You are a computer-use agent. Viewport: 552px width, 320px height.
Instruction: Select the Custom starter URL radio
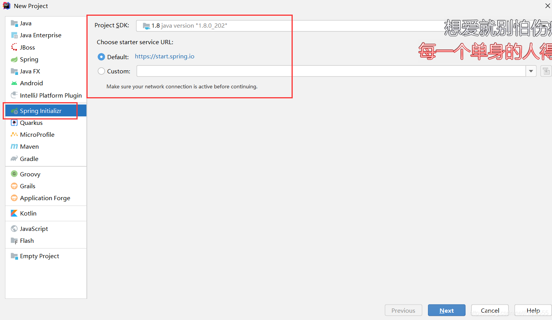pos(101,71)
